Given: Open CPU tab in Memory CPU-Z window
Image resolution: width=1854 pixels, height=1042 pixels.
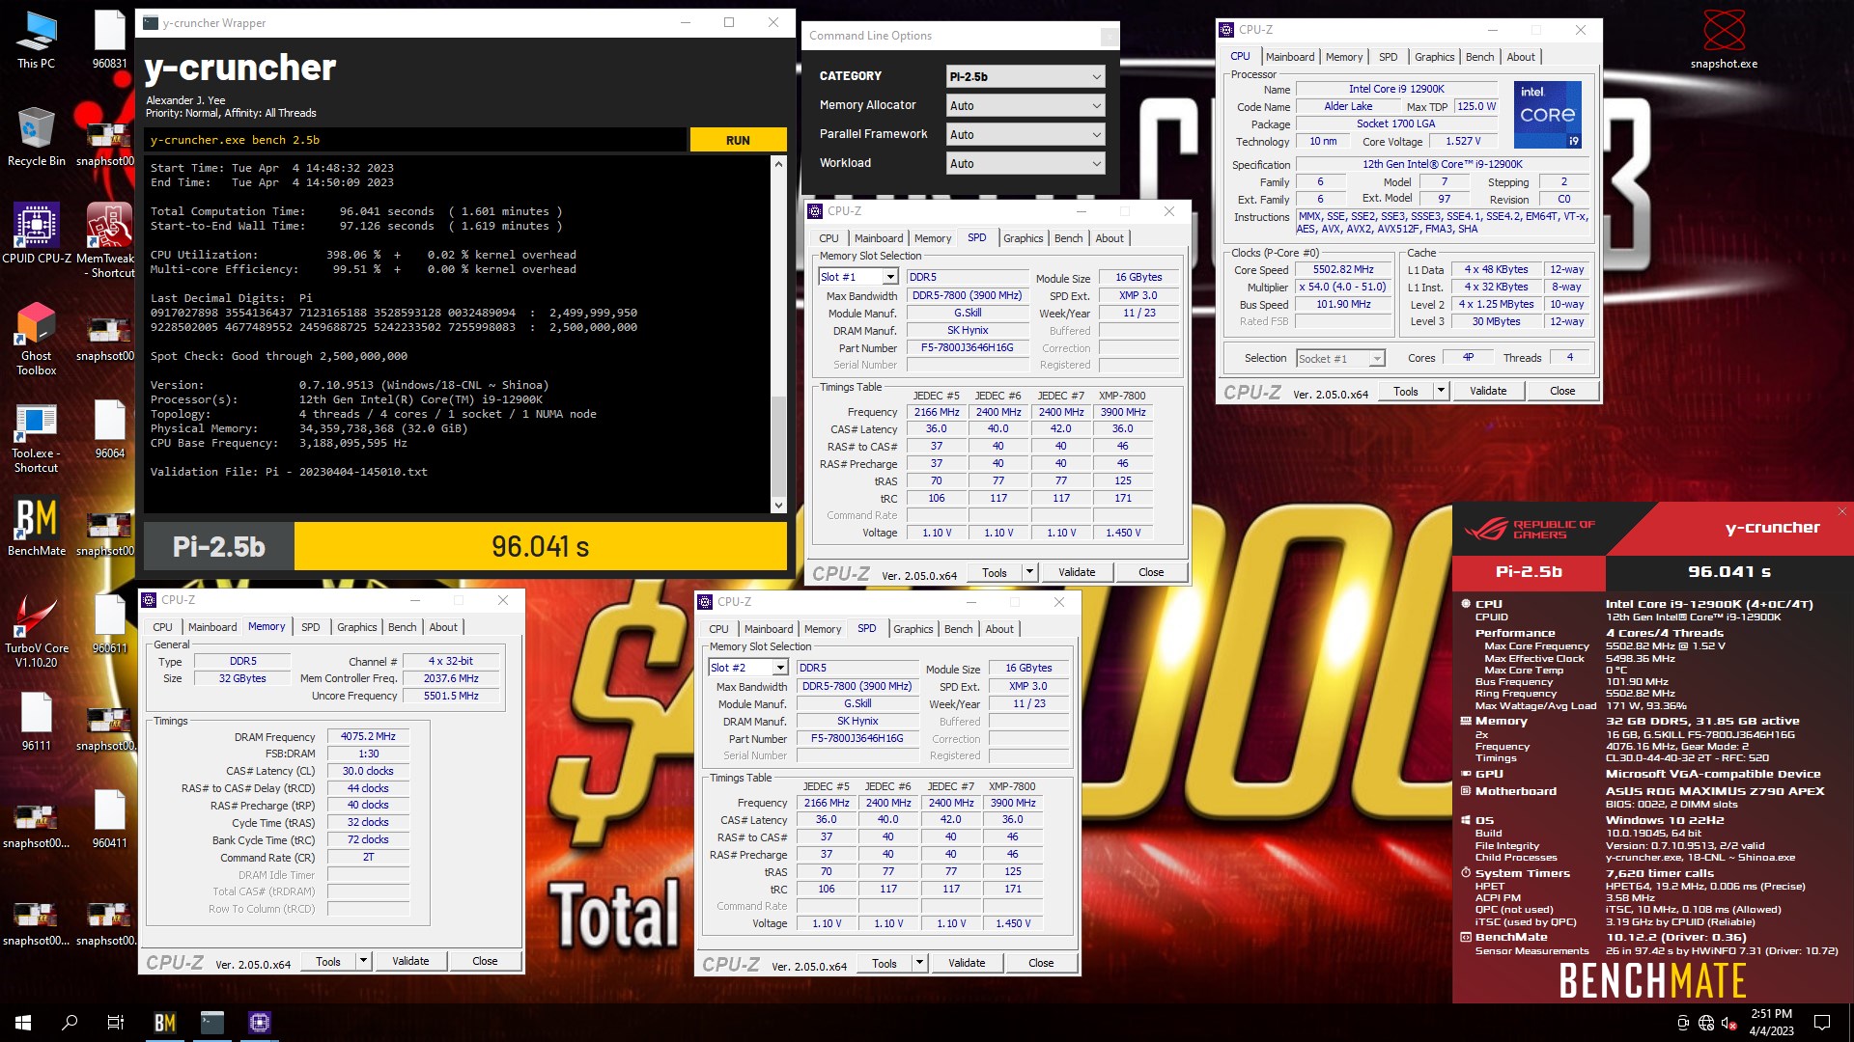Looking at the screenshot, I should pos(162,627).
